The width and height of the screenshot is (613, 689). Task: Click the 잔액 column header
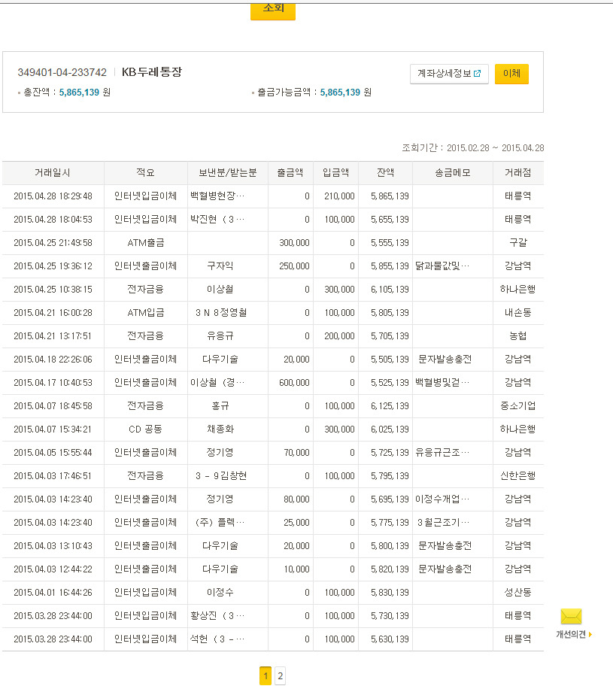click(x=385, y=173)
